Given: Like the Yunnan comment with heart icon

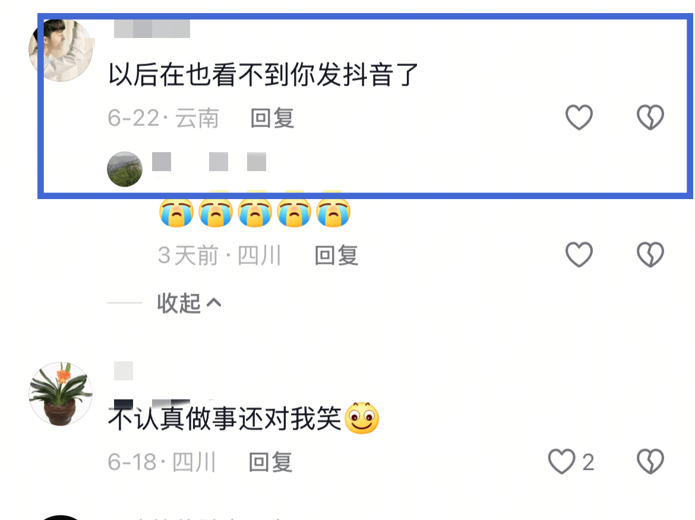Looking at the screenshot, I should (579, 118).
